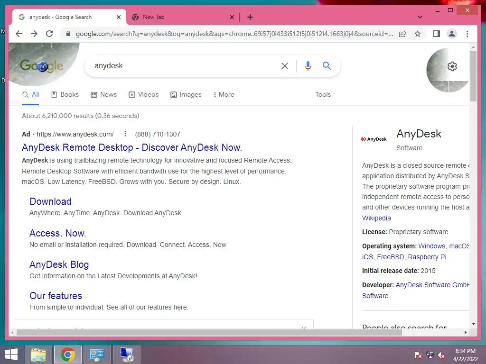Switch to Videos results

143,94
